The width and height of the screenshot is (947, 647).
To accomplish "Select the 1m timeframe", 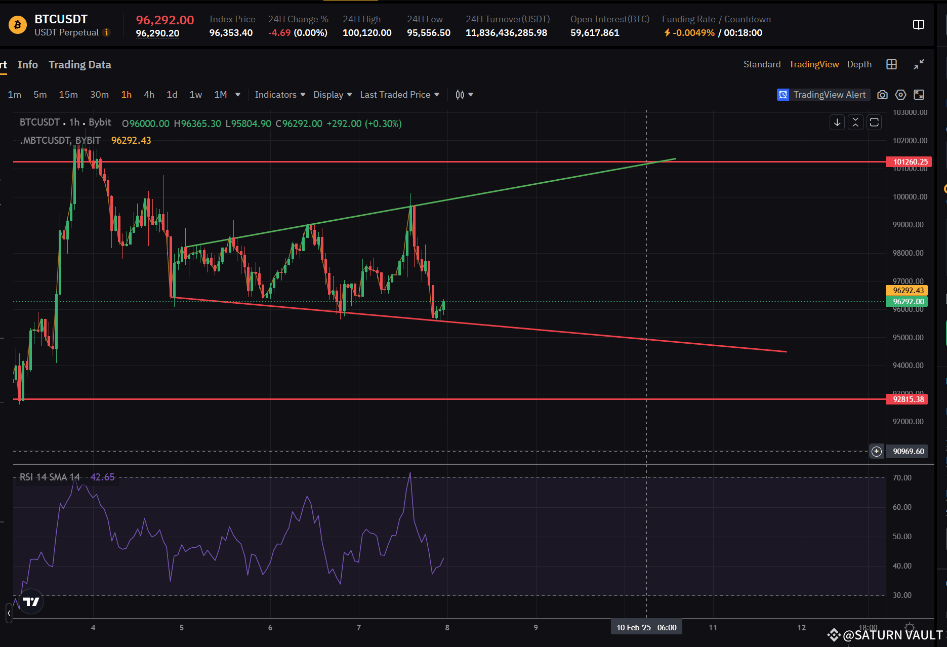I will 15,95.
